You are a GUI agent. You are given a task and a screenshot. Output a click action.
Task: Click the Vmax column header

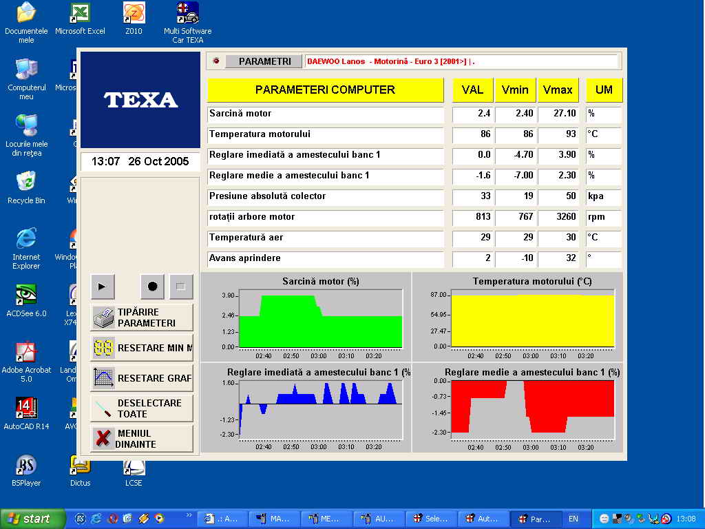click(x=558, y=90)
